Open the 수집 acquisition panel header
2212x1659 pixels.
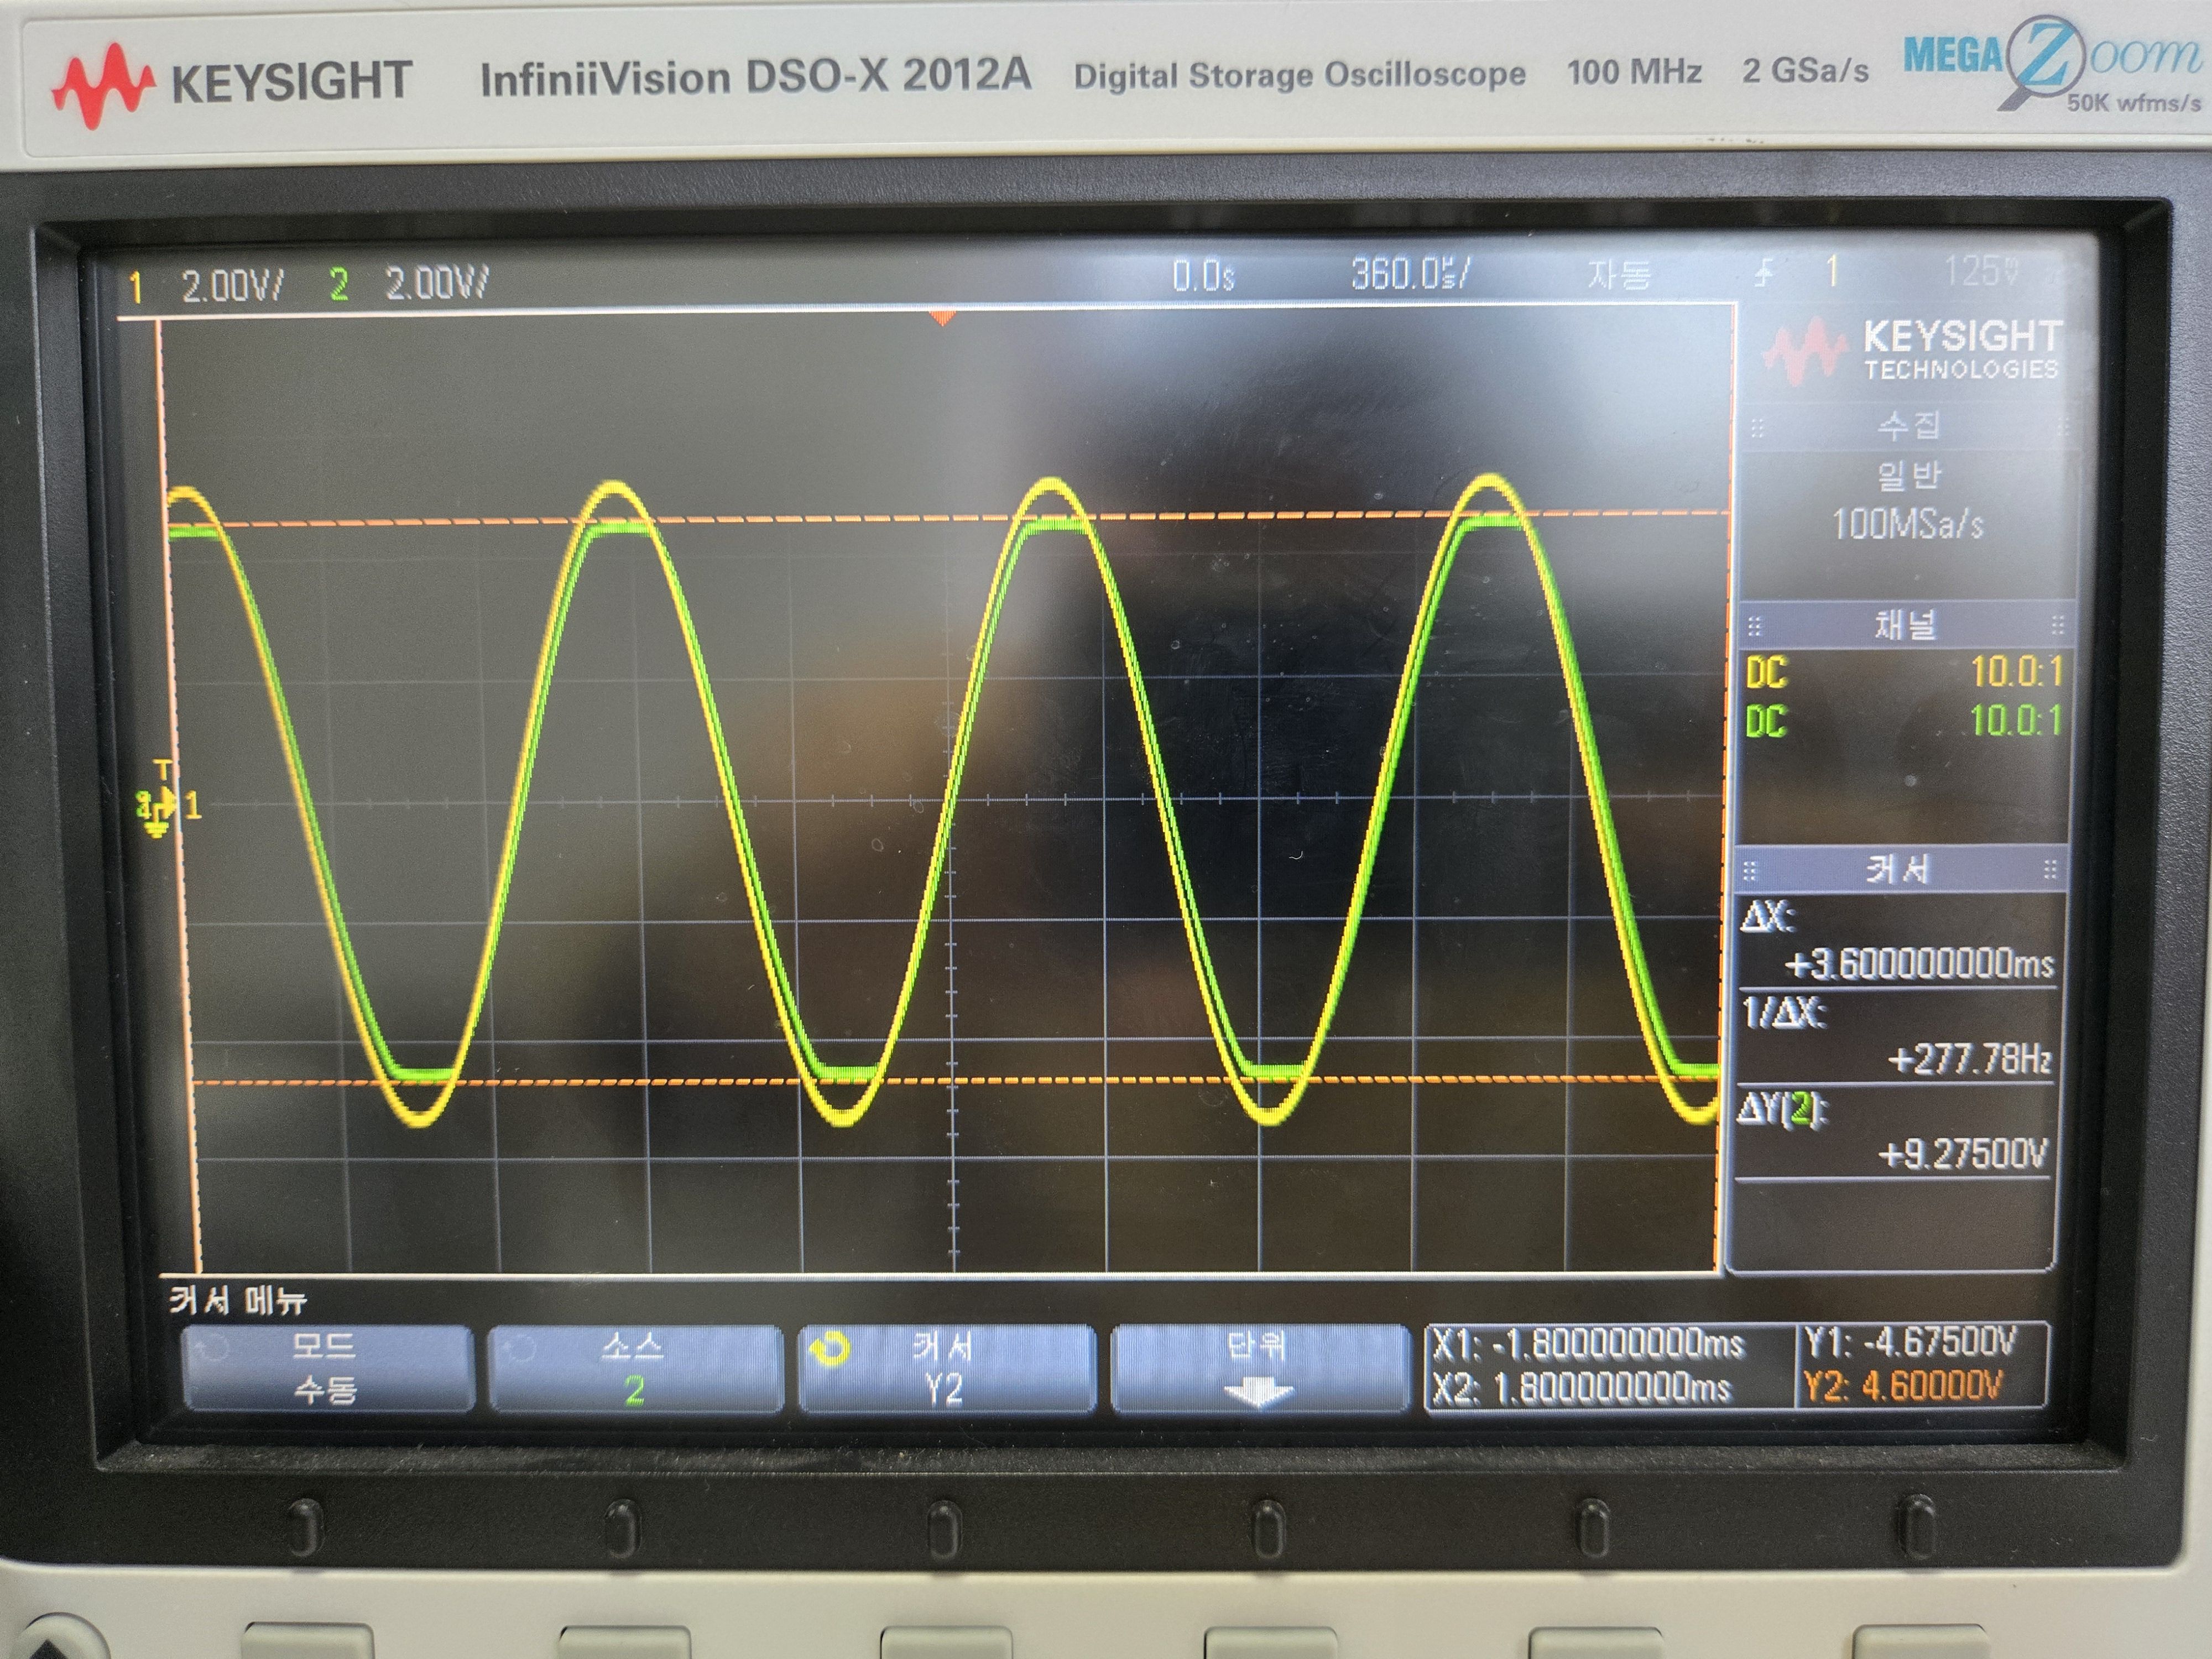tap(1908, 427)
